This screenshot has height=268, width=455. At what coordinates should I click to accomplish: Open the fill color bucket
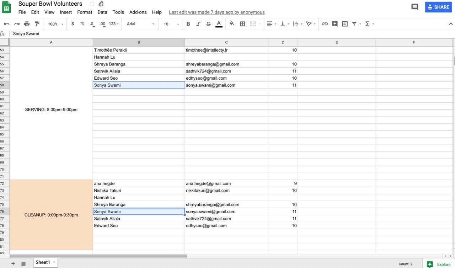[232, 24]
